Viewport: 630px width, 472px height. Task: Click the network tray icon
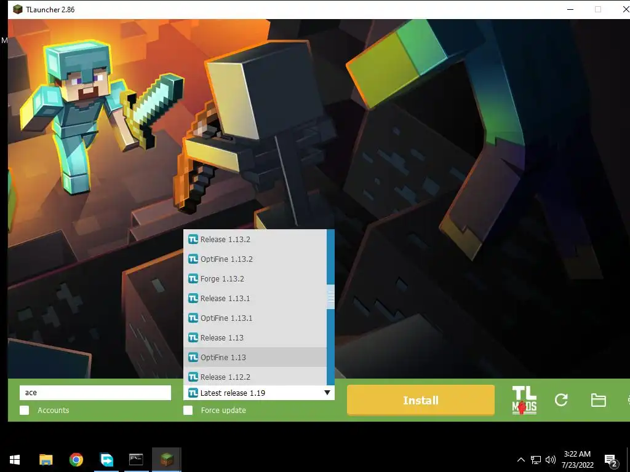coord(536,460)
